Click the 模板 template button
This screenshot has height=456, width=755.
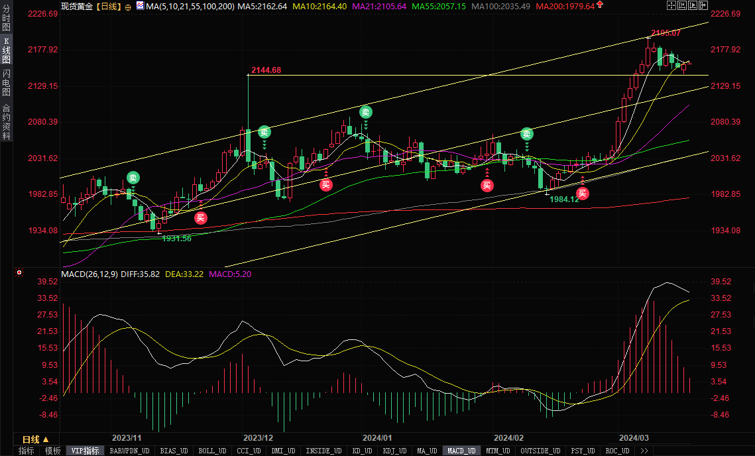[x=52, y=451]
